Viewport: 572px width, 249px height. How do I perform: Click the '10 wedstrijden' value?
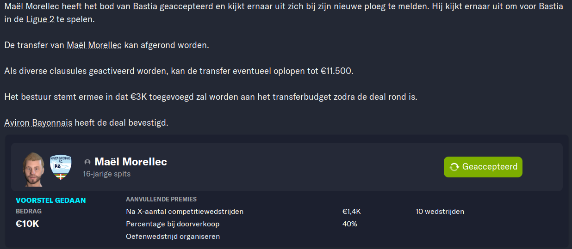(440, 212)
